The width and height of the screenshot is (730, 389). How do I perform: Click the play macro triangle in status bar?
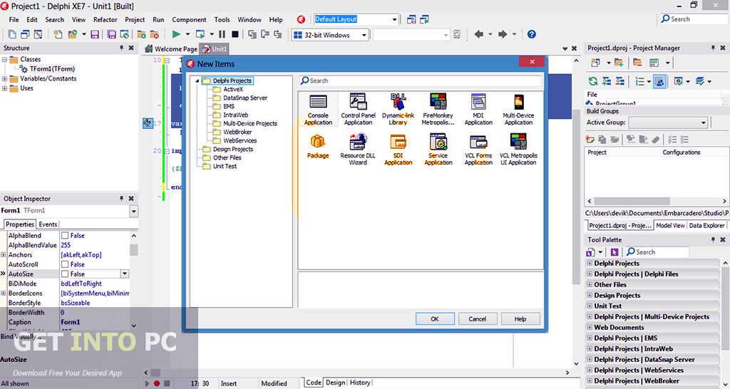click(x=147, y=383)
